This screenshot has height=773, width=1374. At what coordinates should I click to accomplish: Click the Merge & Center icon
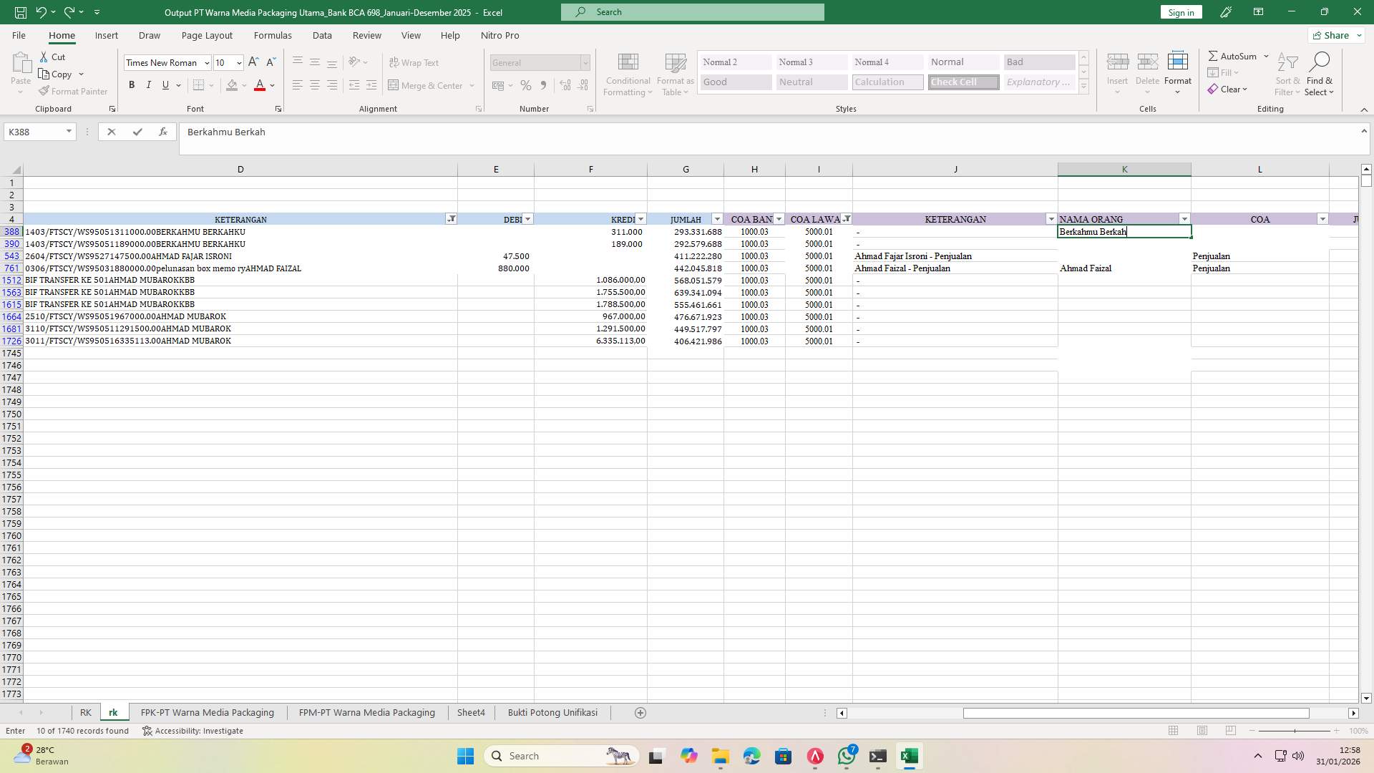[x=394, y=85]
